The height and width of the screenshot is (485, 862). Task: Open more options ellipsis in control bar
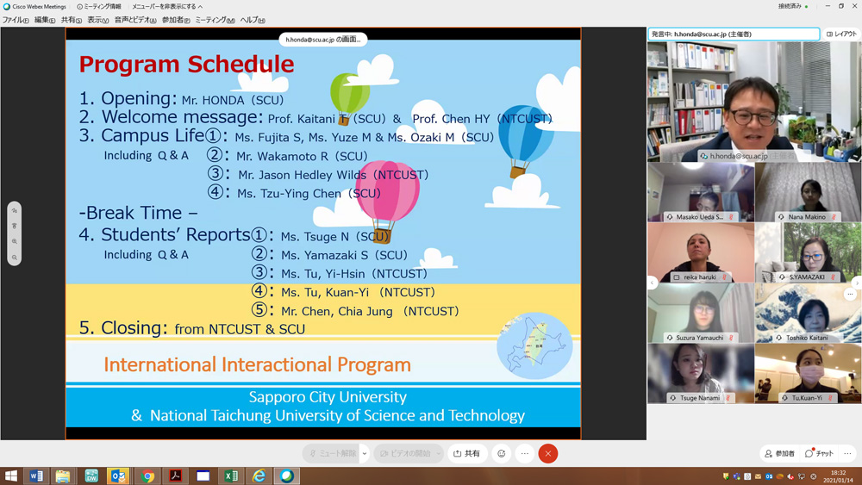(525, 454)
